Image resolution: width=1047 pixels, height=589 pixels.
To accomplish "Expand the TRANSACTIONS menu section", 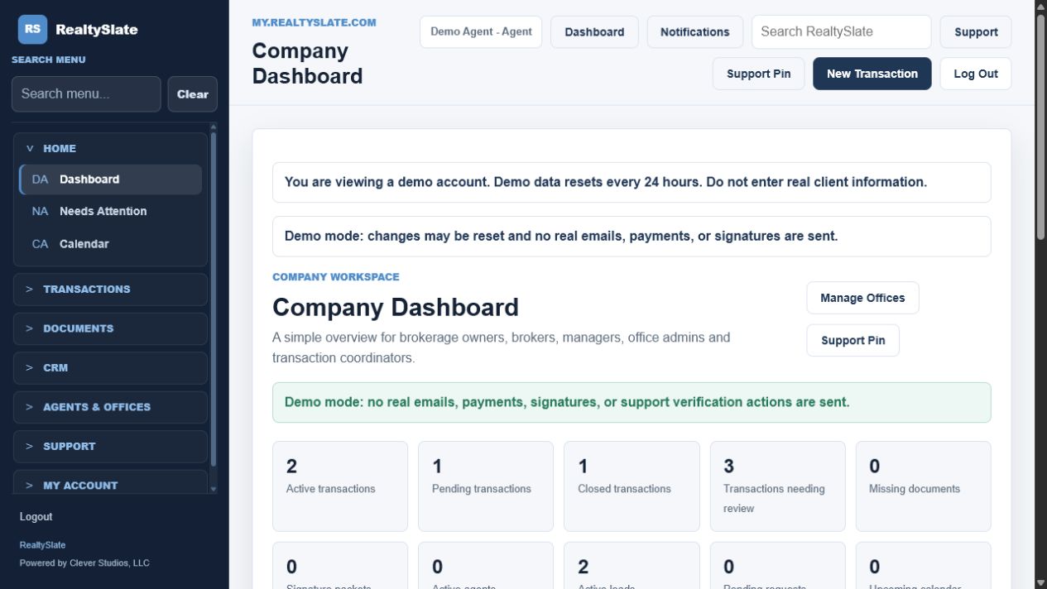I will click(110, 290).
